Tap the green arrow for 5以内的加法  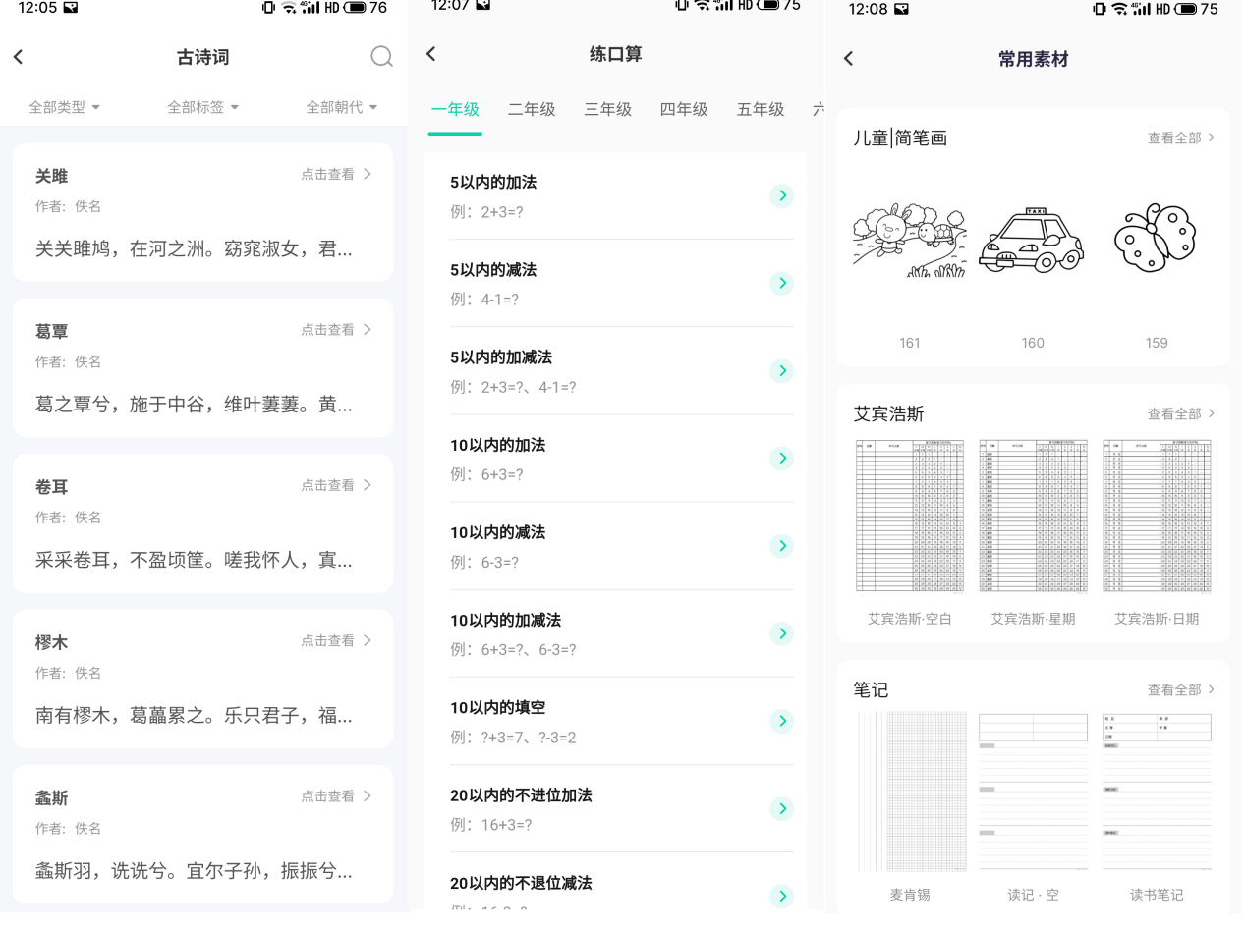point(781,196)
